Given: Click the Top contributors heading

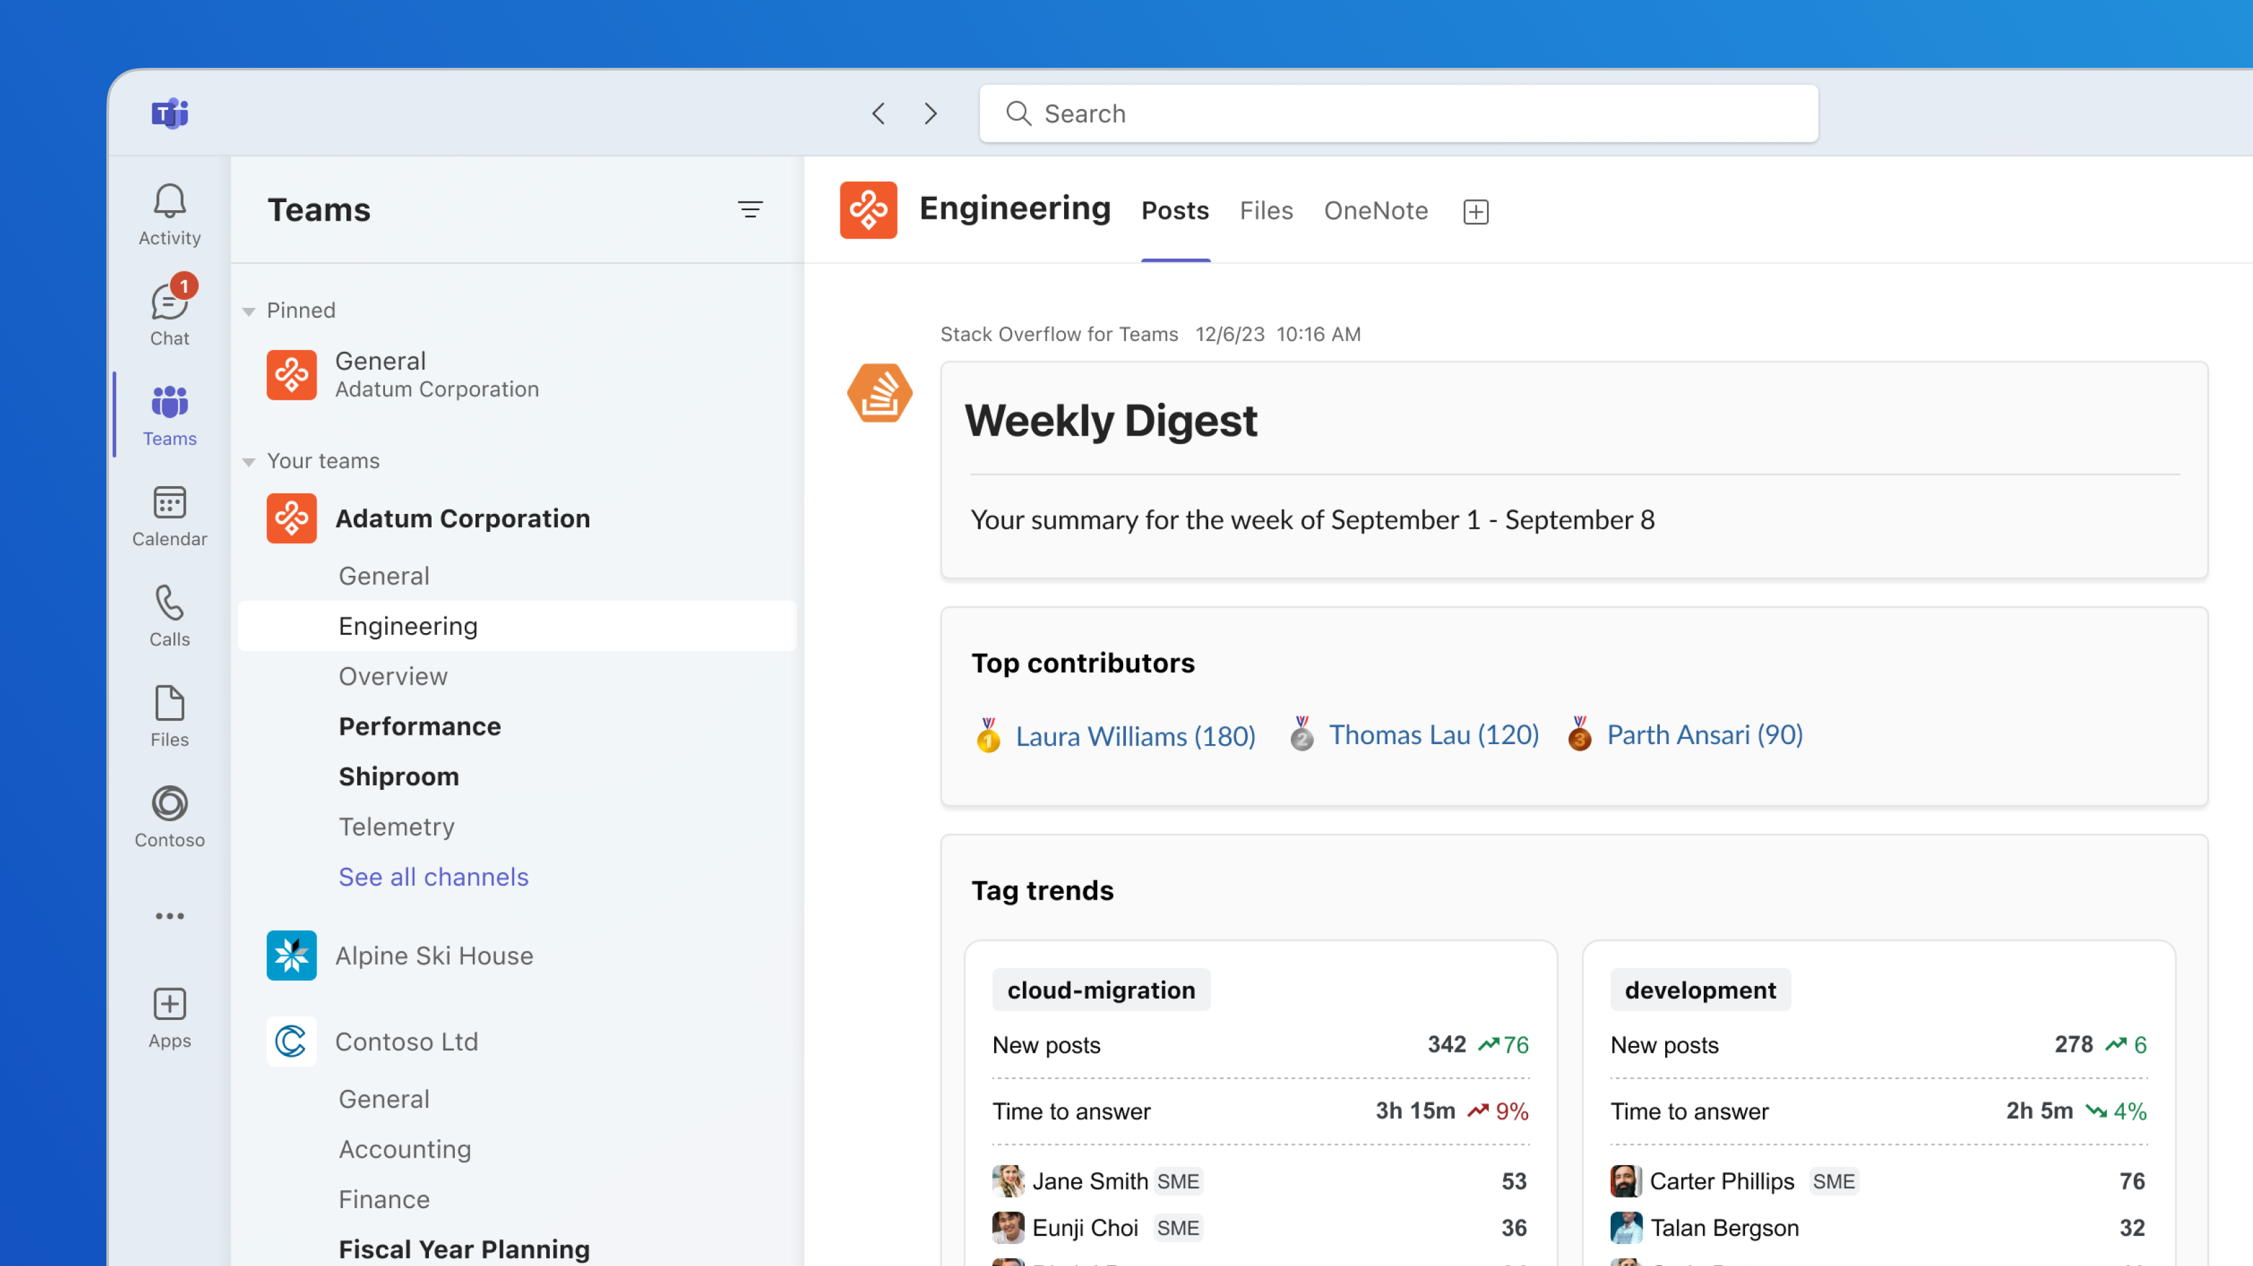Looking at the screenshot, I should click(x=1083, y=663).
